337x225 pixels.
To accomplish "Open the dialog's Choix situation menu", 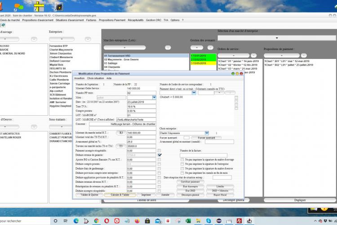I will 95,78.
